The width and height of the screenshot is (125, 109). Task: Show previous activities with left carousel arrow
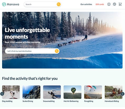coord(2,94)
